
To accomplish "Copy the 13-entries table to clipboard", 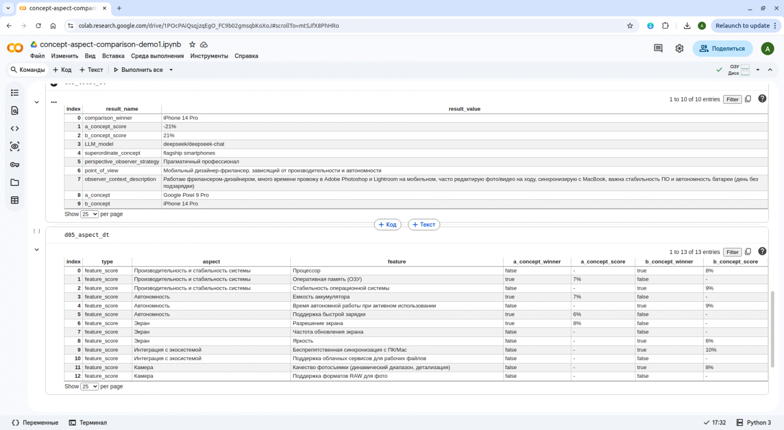I will coord(748,251).
